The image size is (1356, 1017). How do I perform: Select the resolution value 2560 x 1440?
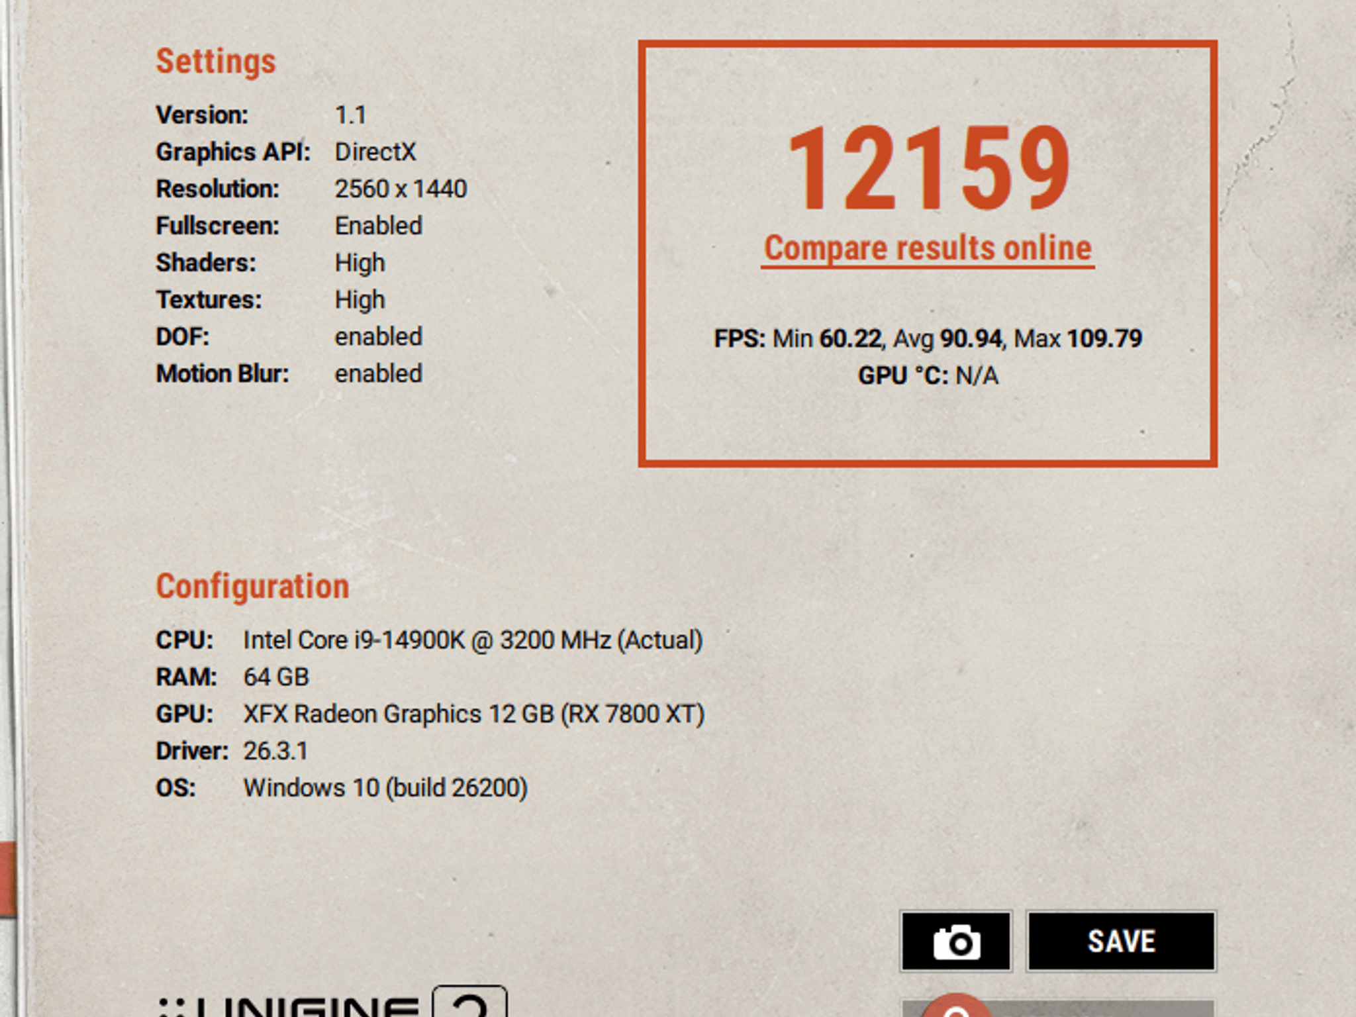401,189
